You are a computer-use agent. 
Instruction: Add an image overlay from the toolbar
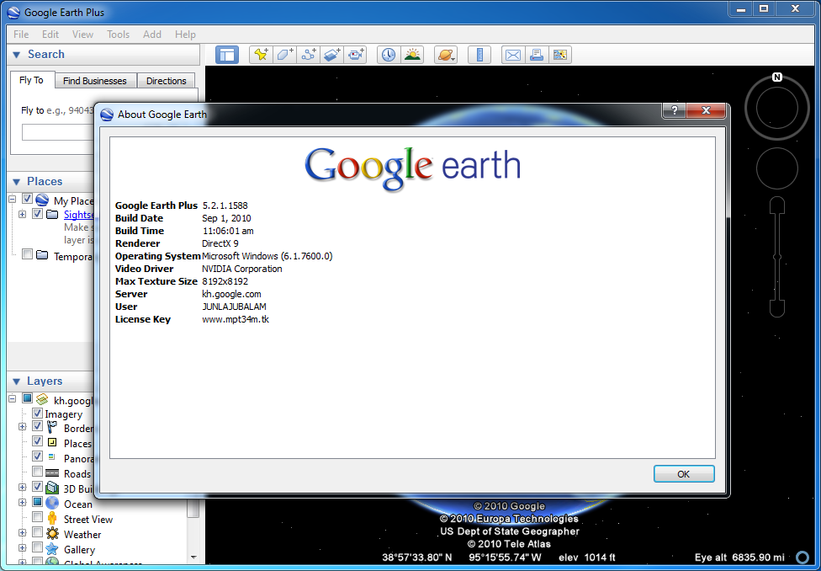tap(332, 55)
